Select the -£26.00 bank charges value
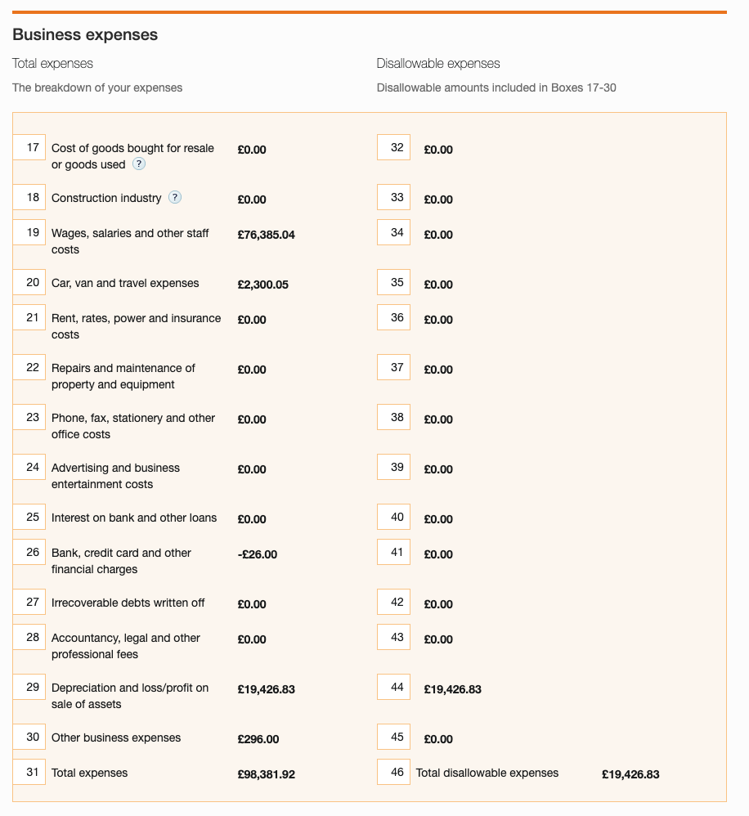This screenshot has width=749, height=816. [x=257, y=554]
